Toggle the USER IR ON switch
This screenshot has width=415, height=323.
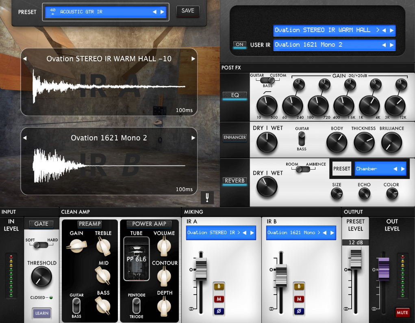coord(240,45)
